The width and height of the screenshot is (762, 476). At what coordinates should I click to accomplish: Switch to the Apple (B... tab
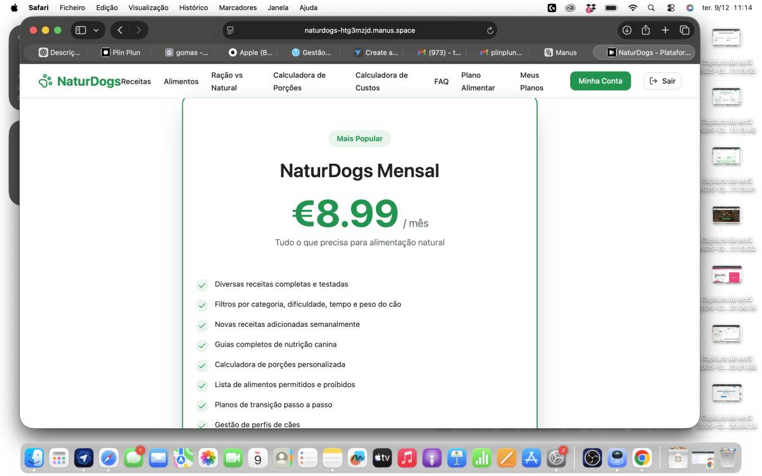(x=250, y=53)
